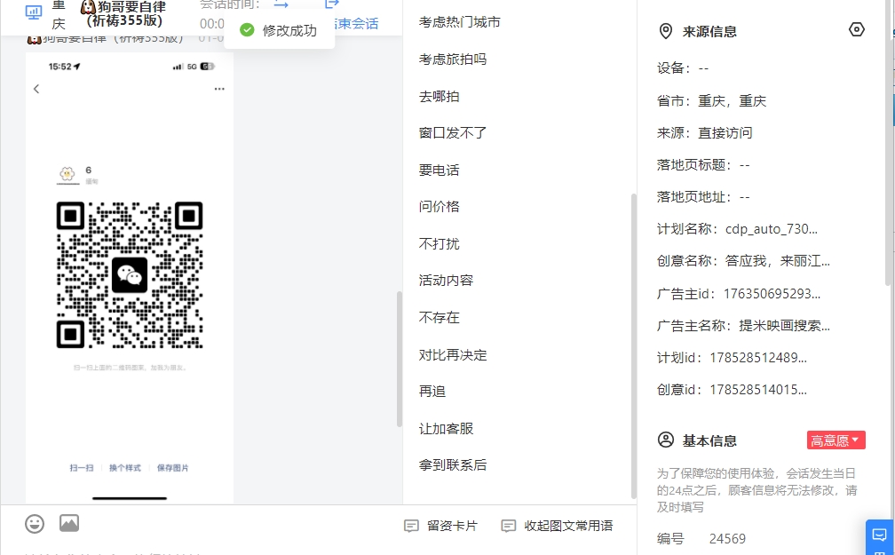Click the 编号 value 24569
895x555 pixels.
click(x=727, y=538)
